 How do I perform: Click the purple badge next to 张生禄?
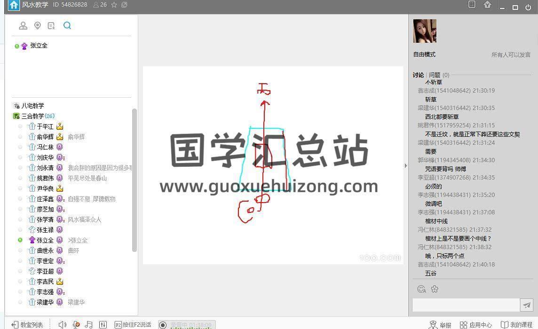pyautogui.click(x=60, y=229)
